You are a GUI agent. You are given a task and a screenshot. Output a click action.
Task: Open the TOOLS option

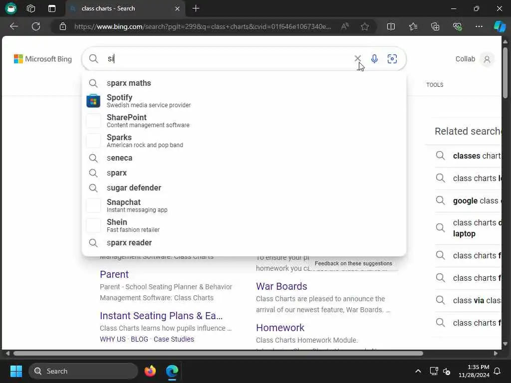tap(435, 85)
